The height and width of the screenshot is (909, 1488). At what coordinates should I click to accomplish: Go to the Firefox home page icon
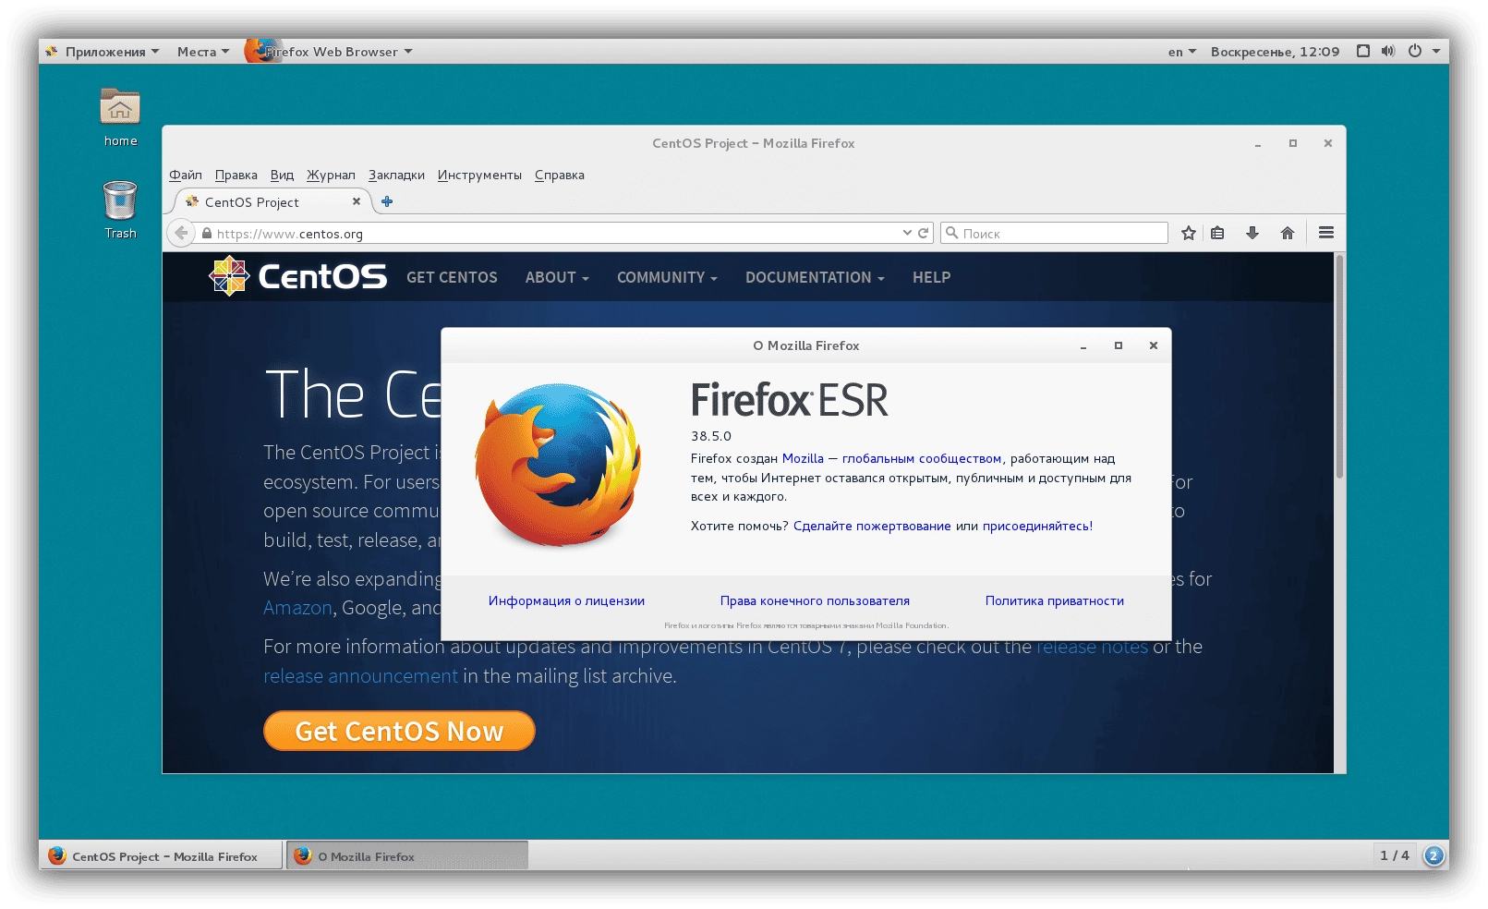click(x=1288, y=233)
